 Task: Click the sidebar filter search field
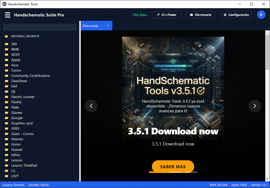coord(40,27)
